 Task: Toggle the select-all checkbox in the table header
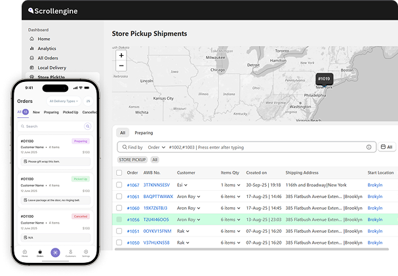pyautogui.click(x=119, y=173)
